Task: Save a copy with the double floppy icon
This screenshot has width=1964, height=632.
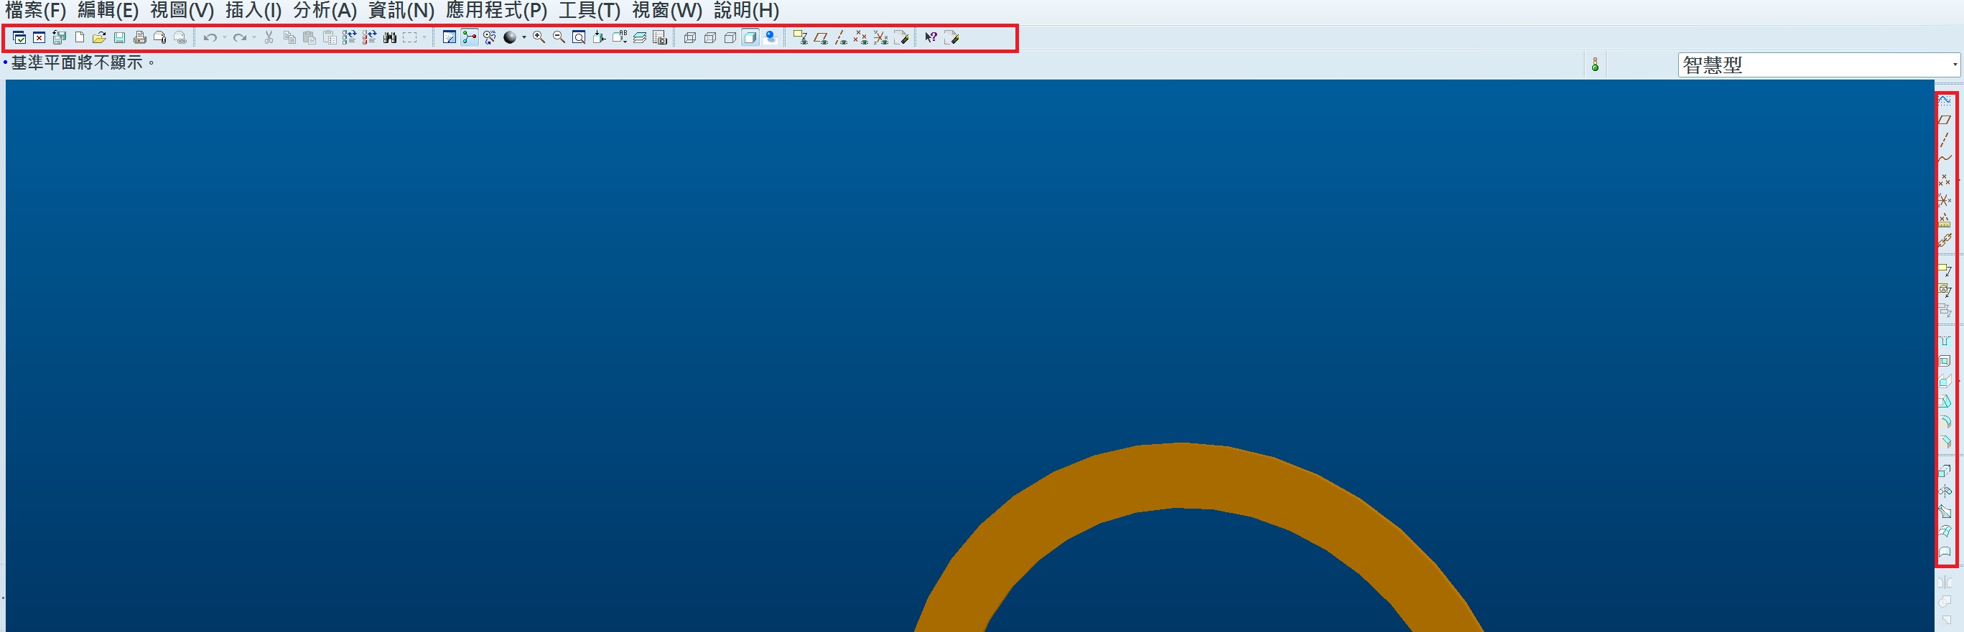Action: tap(59, 37)
